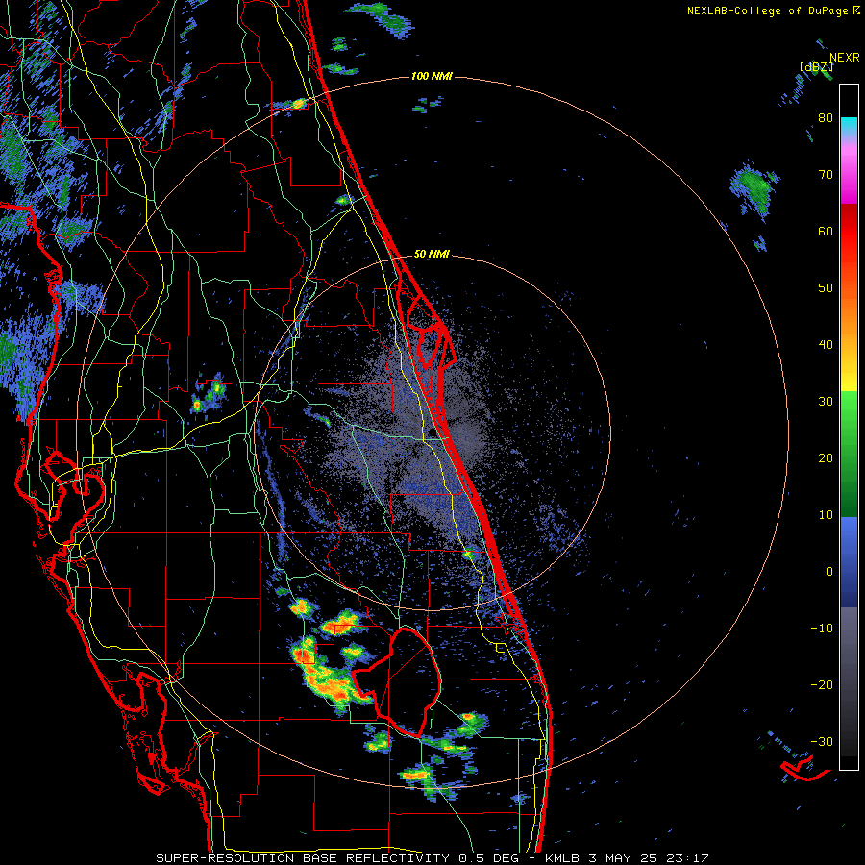Click the 70 value on dBZ scale
This screenshot has height=865, width=865.
(826, 175)
